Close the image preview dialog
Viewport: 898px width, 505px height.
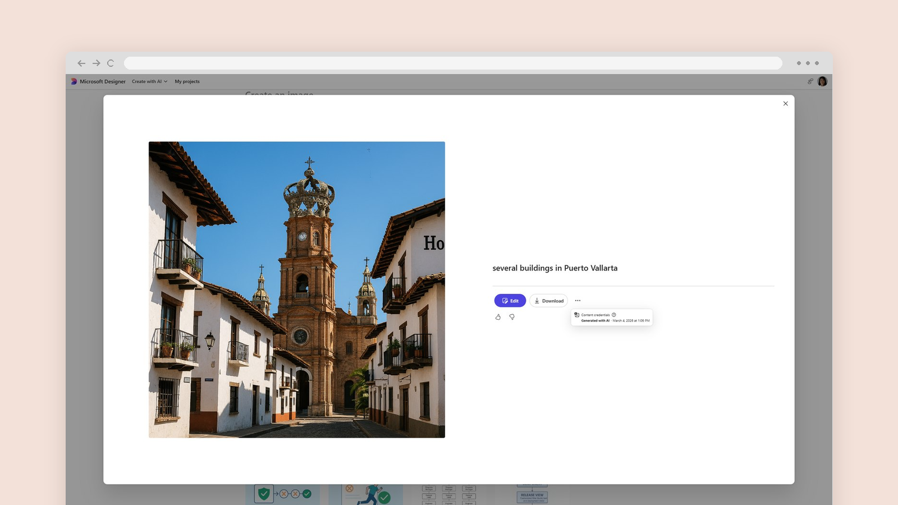[786, 104]
